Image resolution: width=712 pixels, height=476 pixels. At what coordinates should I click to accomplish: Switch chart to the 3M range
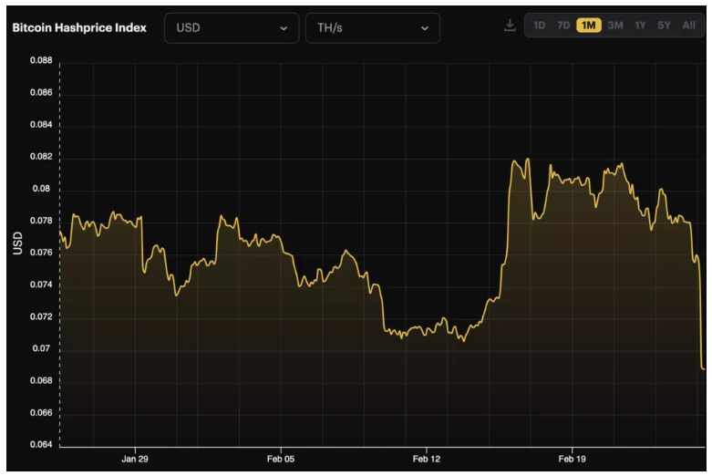click(615, 26)
